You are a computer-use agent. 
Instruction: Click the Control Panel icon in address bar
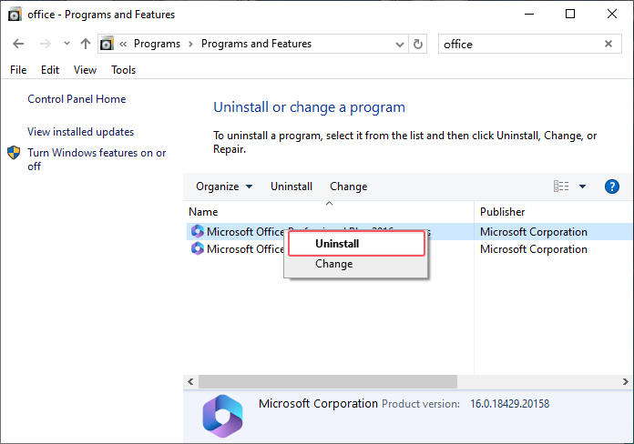tap(107, 44)
